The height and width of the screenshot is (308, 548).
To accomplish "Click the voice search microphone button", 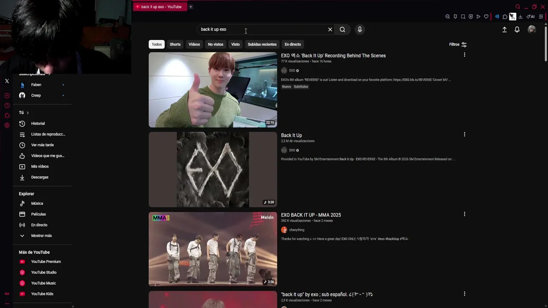I will point(360,30).
